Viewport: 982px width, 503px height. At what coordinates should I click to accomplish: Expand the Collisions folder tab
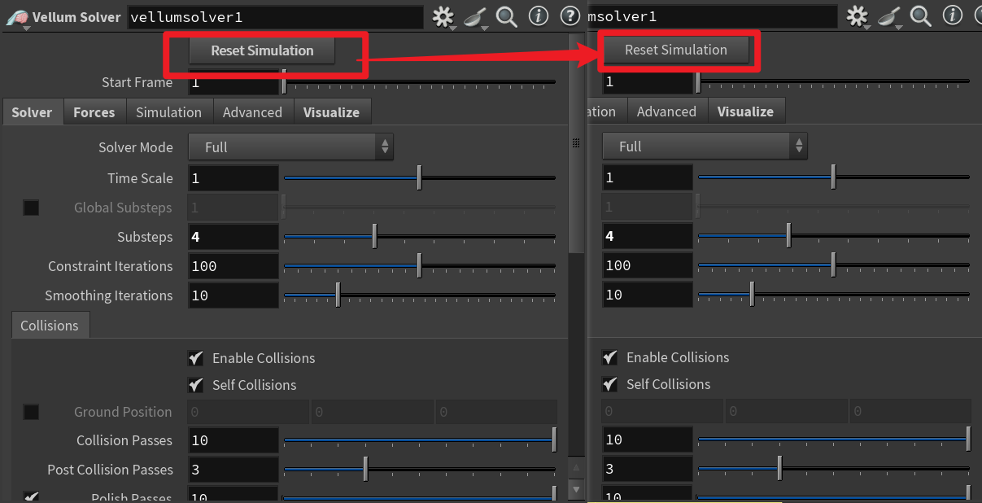tap(50, 326)
